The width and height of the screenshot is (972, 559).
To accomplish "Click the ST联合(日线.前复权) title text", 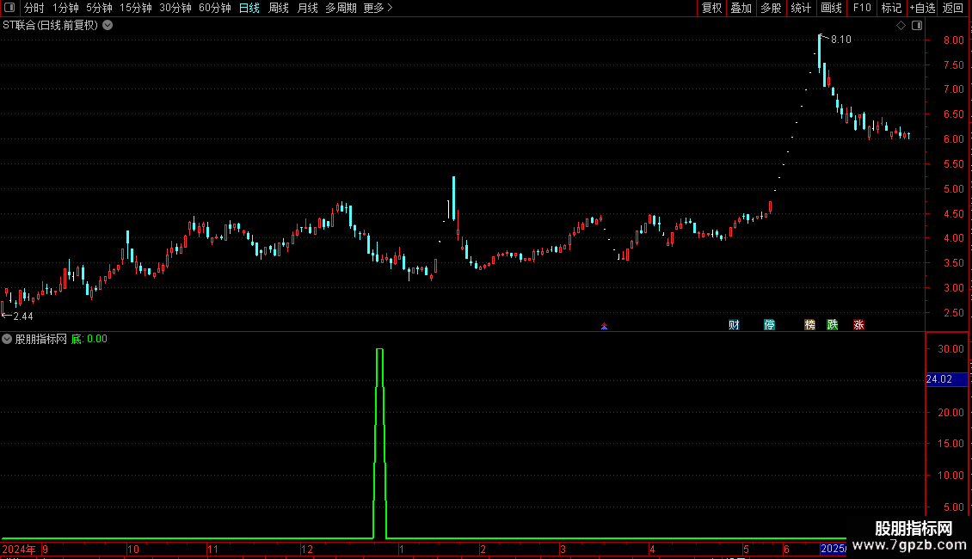I will pos(50,26).
